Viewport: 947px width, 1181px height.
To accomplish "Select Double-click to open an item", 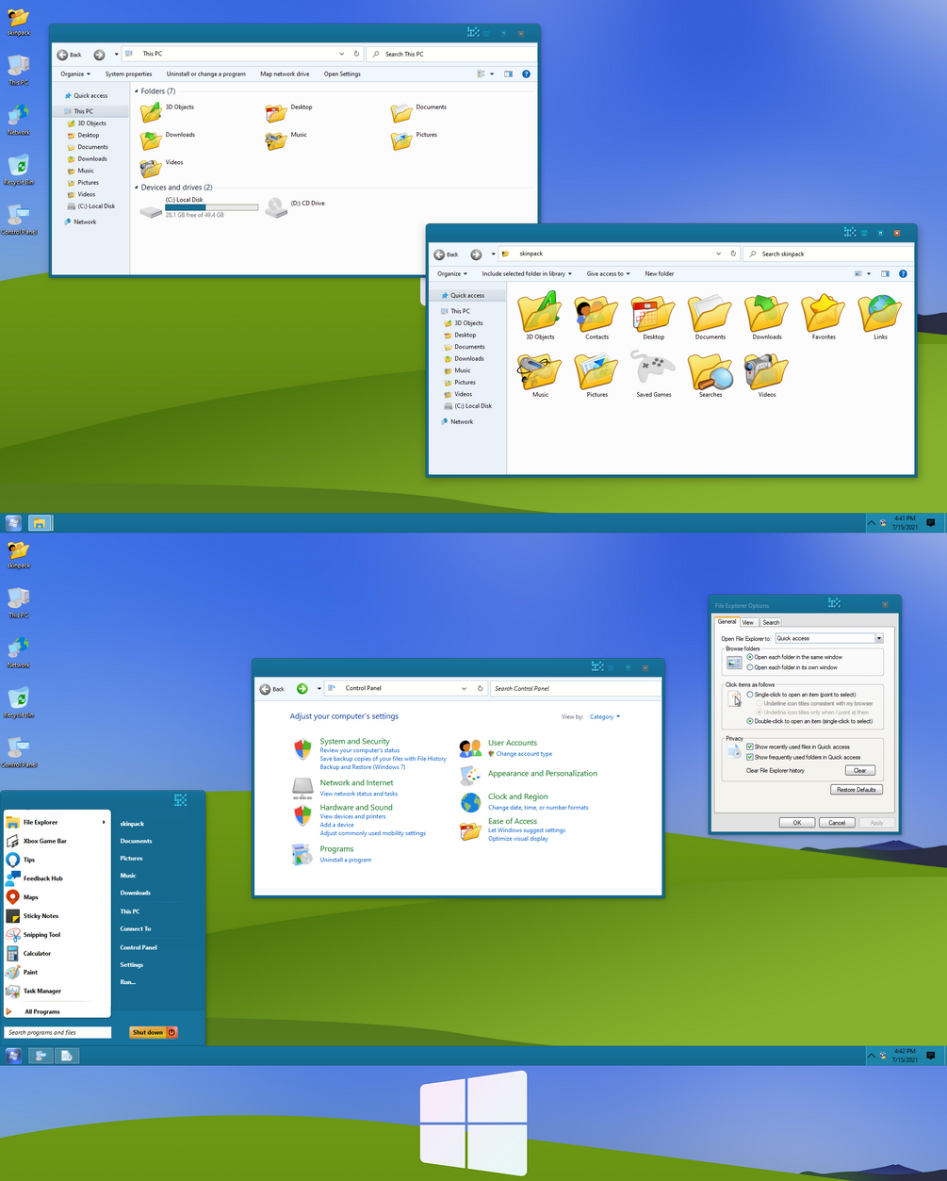I will point(750,721).
